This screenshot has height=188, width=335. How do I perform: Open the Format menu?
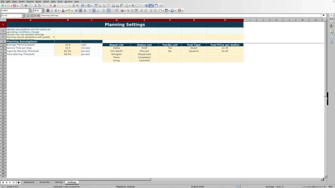pyautogui.click(x=30, y=2)
